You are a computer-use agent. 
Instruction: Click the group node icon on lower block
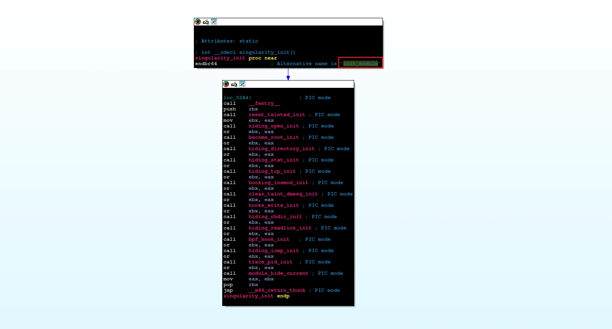point(241,84)
